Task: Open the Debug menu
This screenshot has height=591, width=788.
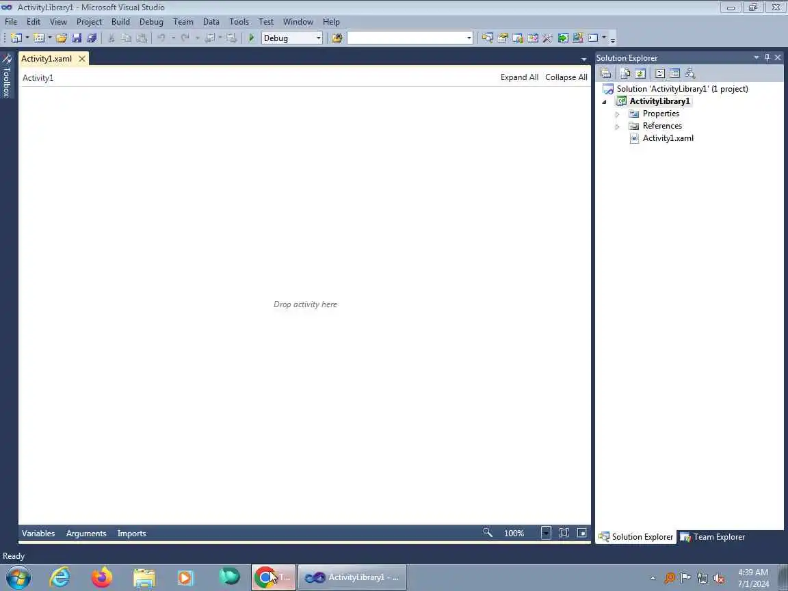Action: click(151, 22)
